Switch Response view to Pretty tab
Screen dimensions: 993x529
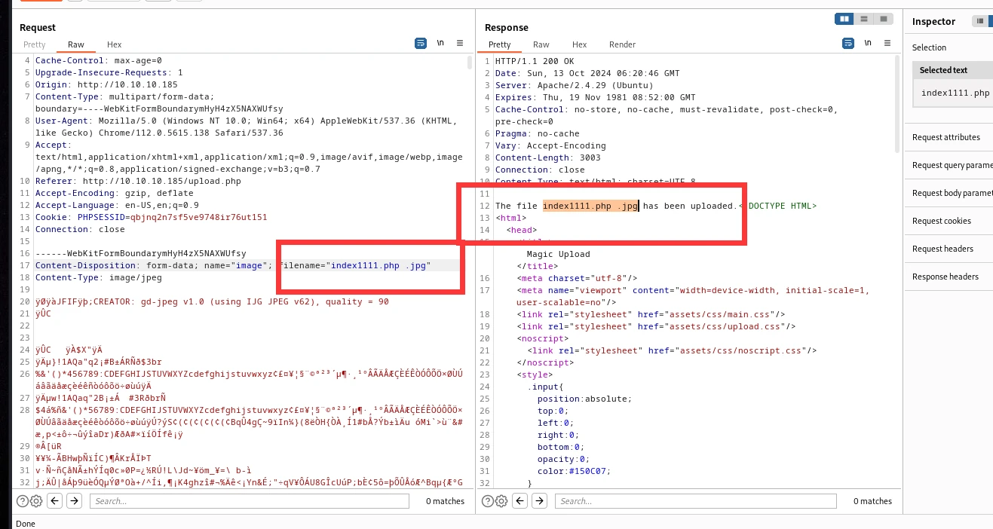(499, 44)
